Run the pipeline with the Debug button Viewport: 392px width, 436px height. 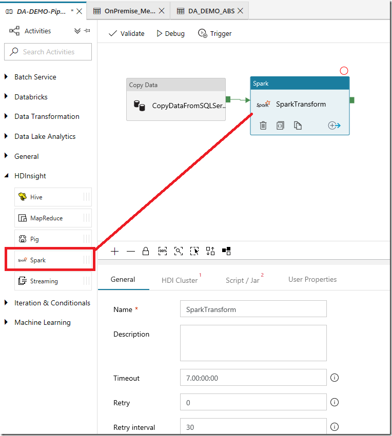[170, 33]
